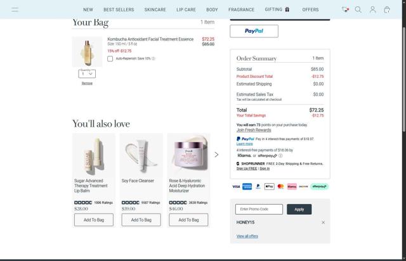The height and width of the screenshot is (261, 406).
Task: Open the account profile icon
Action: coord(372,10)
